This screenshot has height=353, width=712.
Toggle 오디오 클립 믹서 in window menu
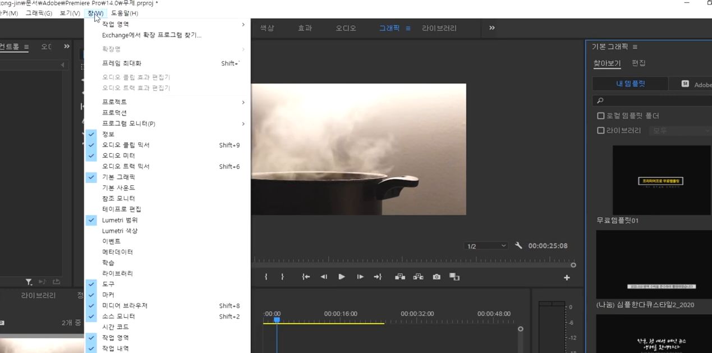[167, 145]
